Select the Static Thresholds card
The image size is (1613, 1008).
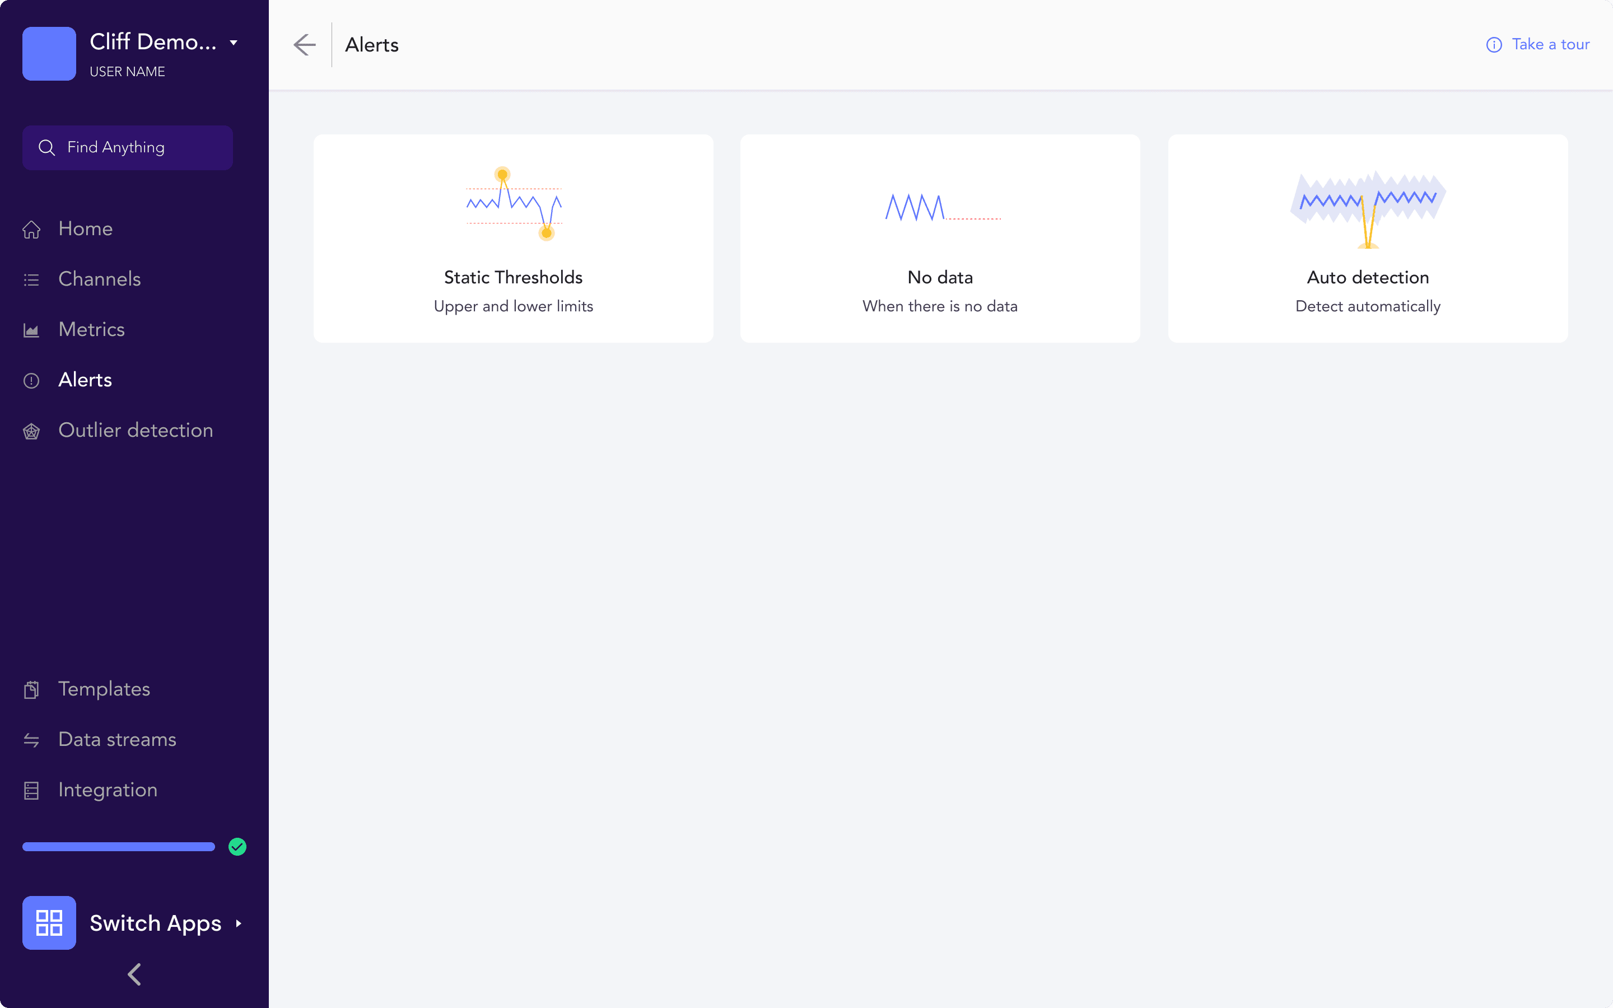tap(513, 239)
